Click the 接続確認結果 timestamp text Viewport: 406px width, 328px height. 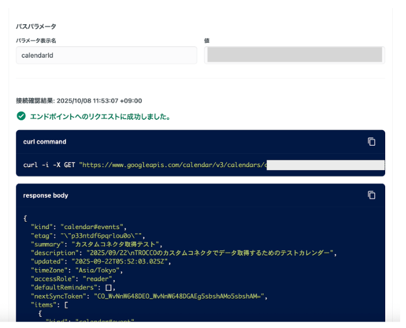(x=79, y=101)
